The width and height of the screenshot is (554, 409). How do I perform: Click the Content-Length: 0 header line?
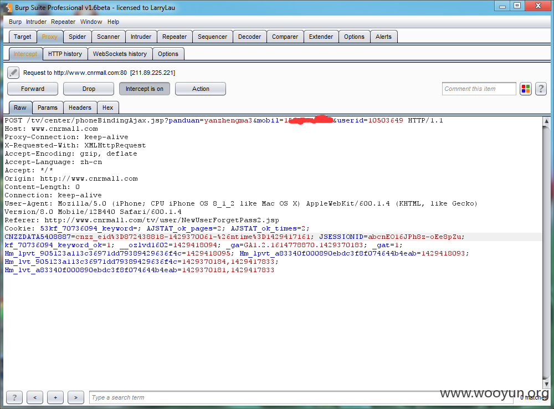[x=42, y=187]
